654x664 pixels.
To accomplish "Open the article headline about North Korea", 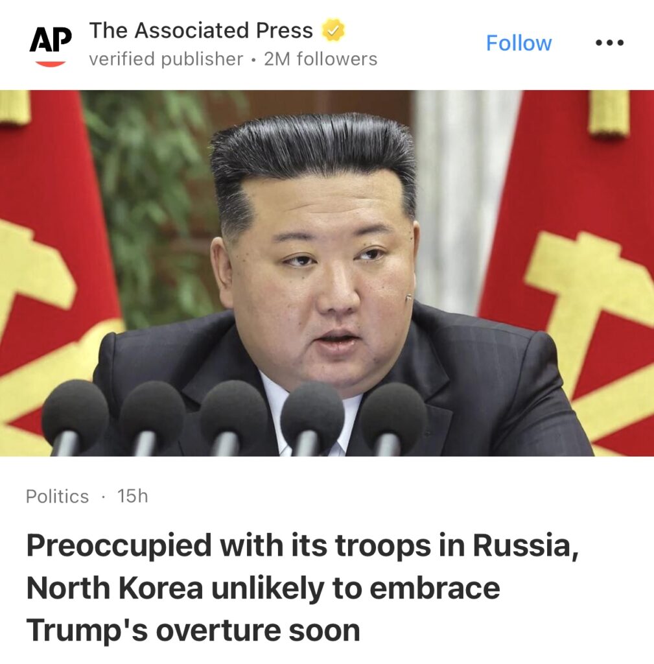I will [x=302, y=587].
